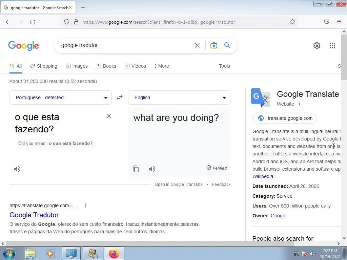Image resolution: width=347 pixels, height=260 pixels.
Task: Open the Google apps grid
Action: point(332,46)
